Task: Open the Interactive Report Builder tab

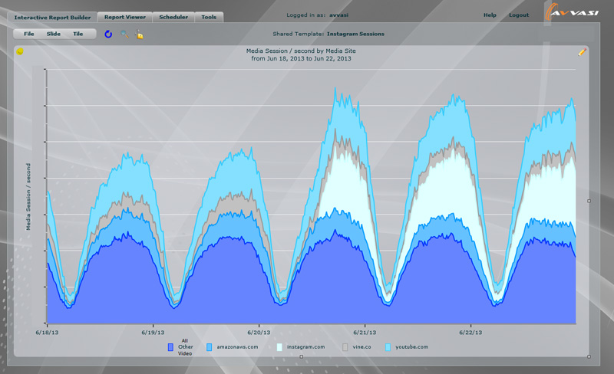Action: coord(52,17)
